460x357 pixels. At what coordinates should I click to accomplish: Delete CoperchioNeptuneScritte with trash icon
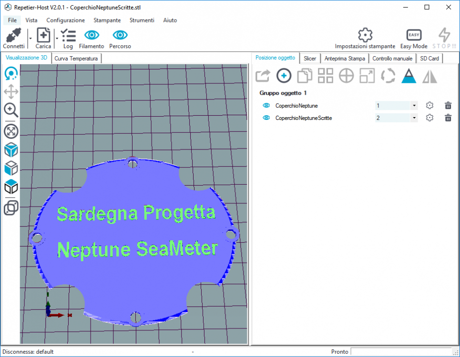448,118
